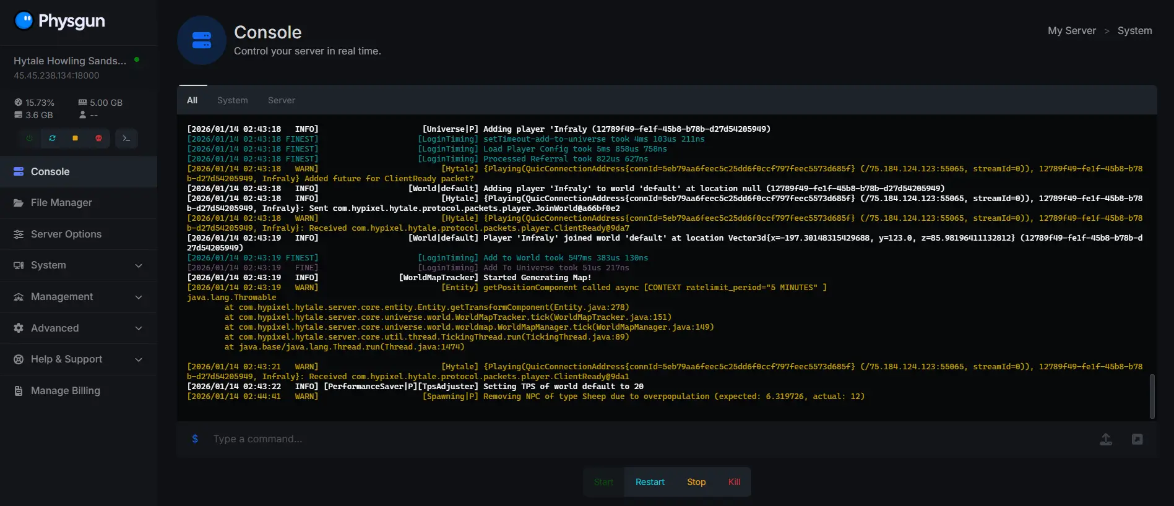Viewport: 1174px width, 506px height.
Task: Go to Server Options page
Action: pyautogui.click(x=66, y=234)
